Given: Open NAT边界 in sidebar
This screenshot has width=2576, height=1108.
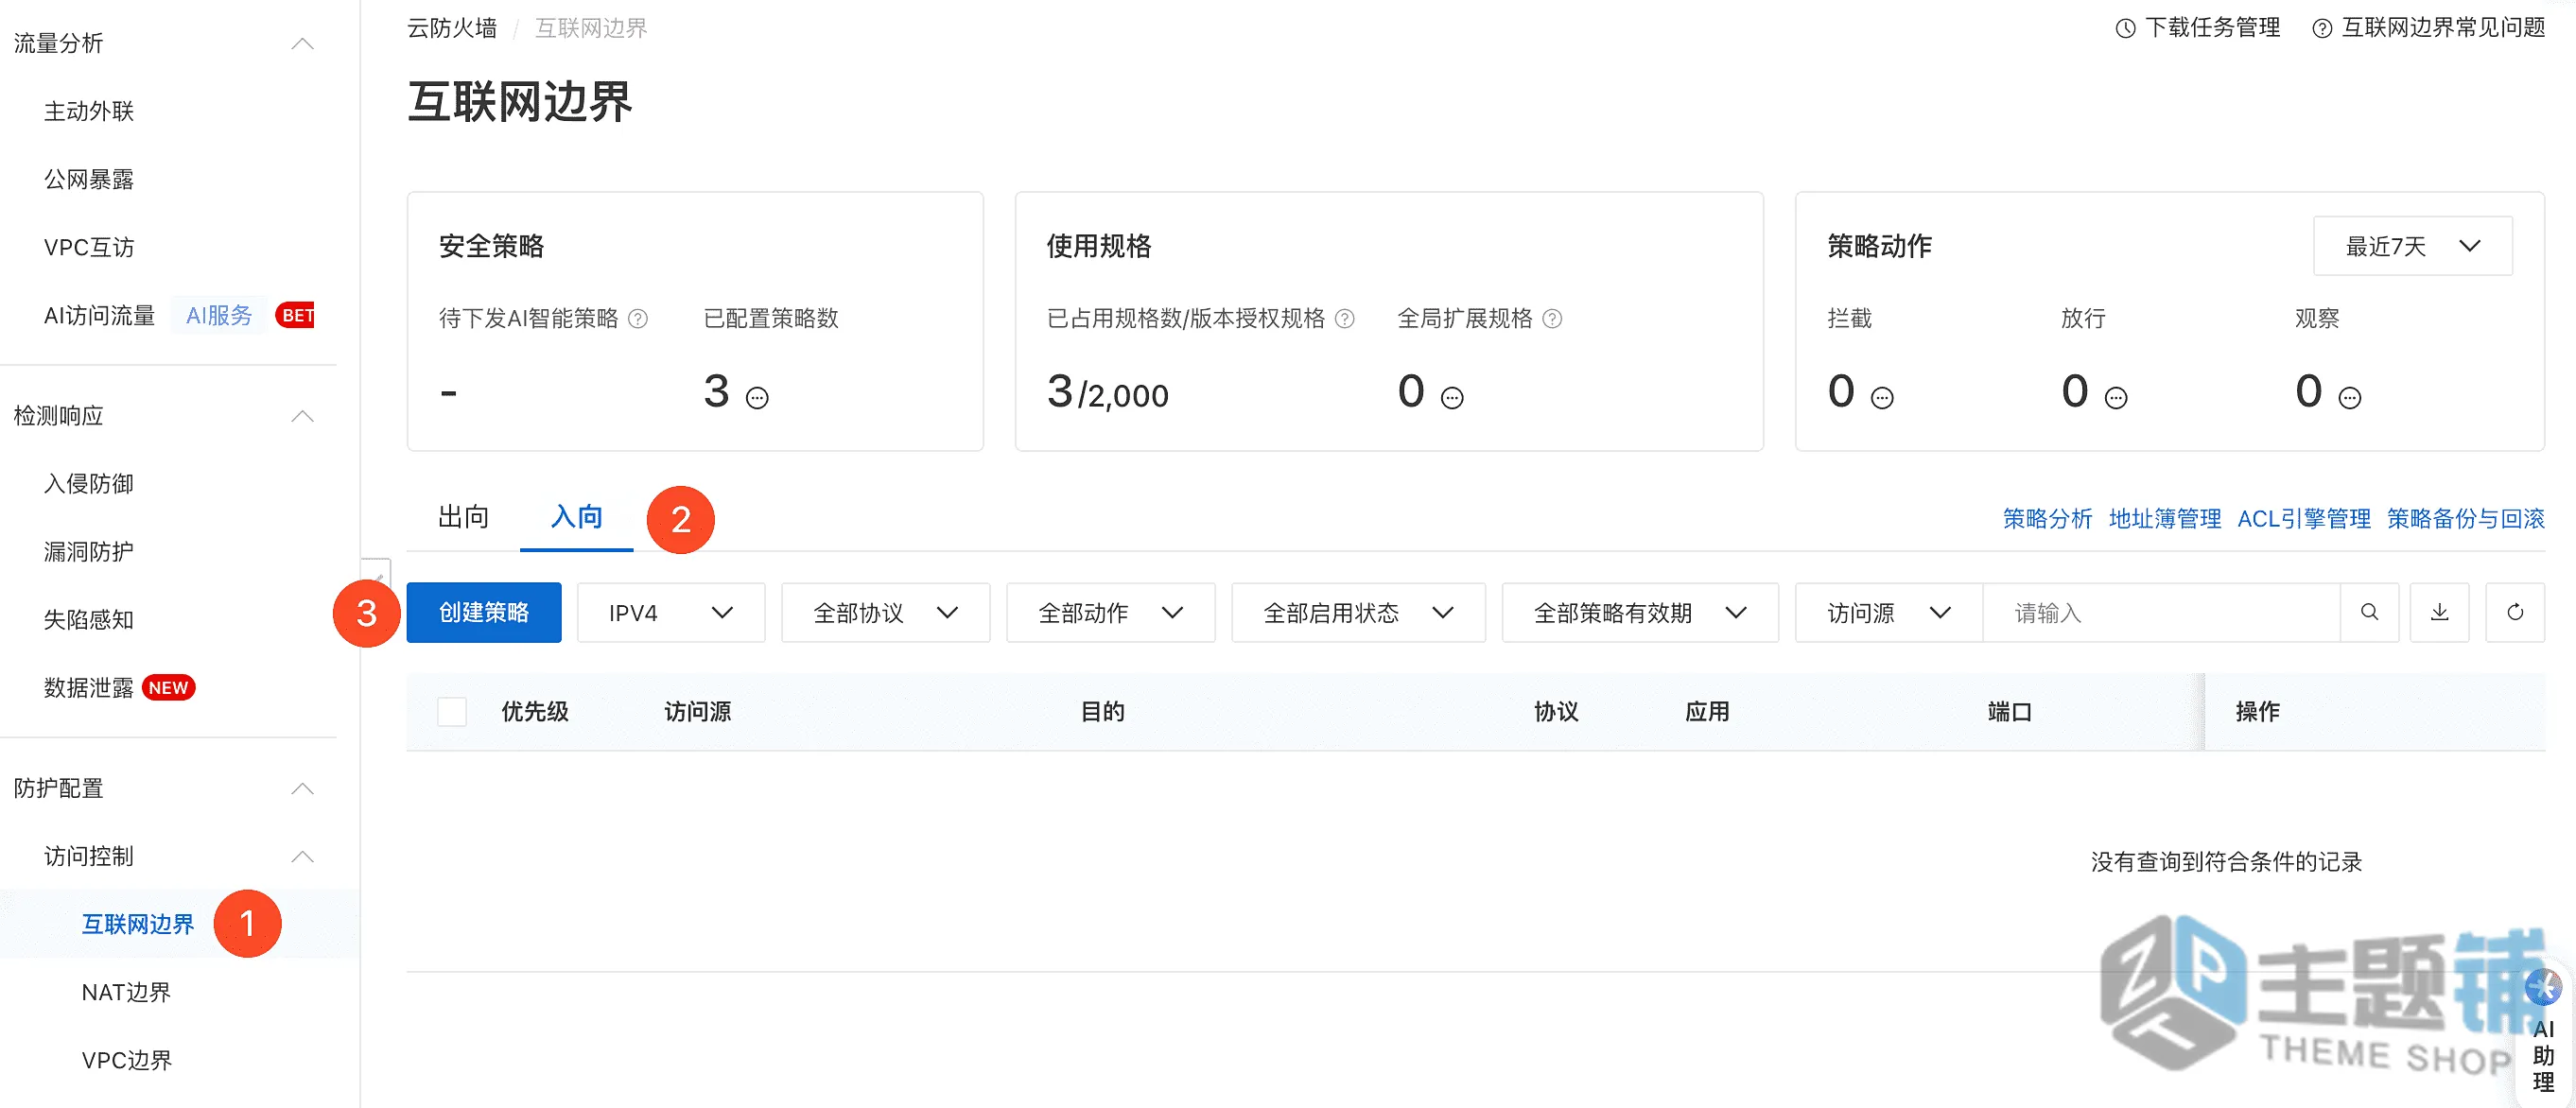Looking at the screenshot, I should point(126,992).
